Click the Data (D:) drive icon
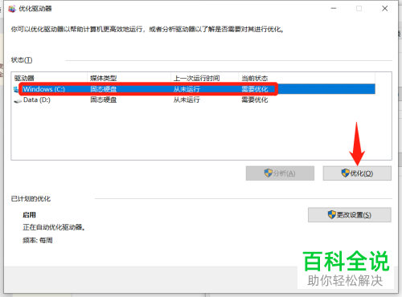This screenshot has width=402, height=297. [18, 101]
